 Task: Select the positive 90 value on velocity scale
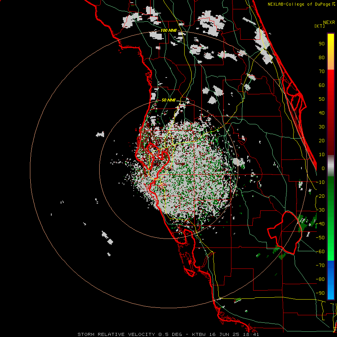pyautogui.click(x=322, y=44)
